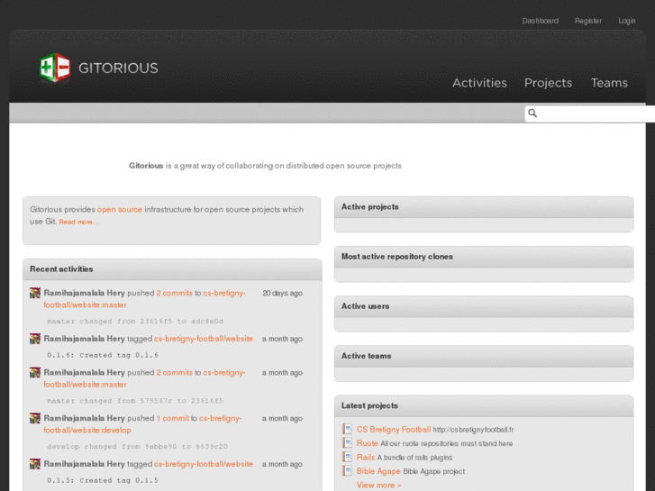The width and height of the screenshot is (655, 491).
Task: Click text '0.1.5: Created tag 0.1.5'
Action: (x=103, y=480)
